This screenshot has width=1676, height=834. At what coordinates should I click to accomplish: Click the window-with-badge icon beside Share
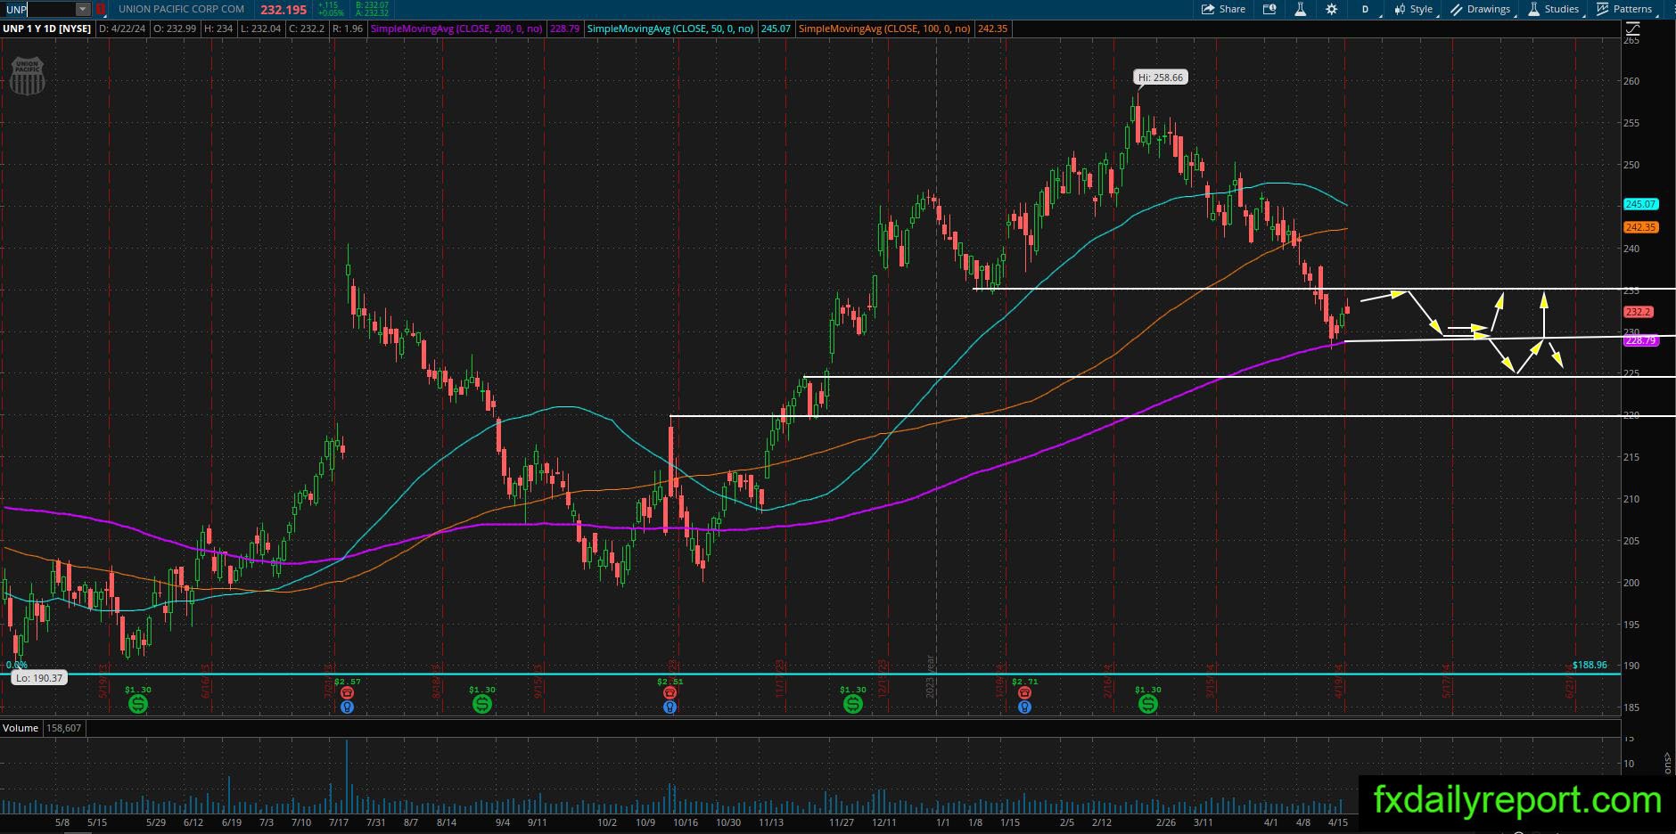point(1269,9)
